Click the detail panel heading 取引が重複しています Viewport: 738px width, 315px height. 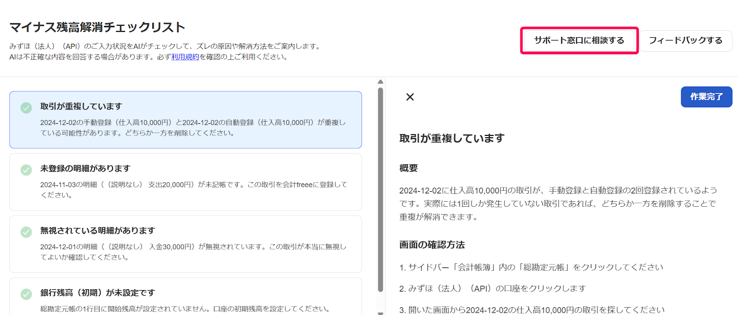pos(452,138)
